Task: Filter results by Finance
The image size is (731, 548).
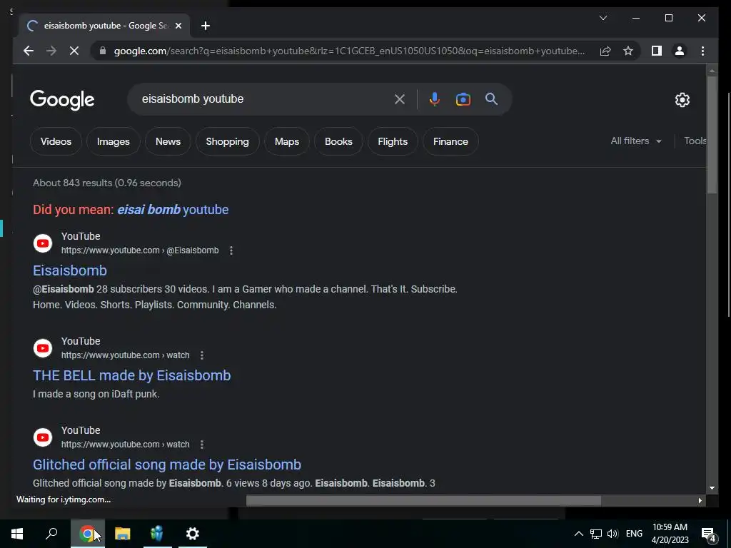Action: point(450,141)
